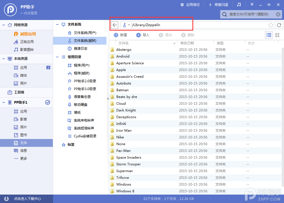Clear the search field with X icon

(278, 14)
